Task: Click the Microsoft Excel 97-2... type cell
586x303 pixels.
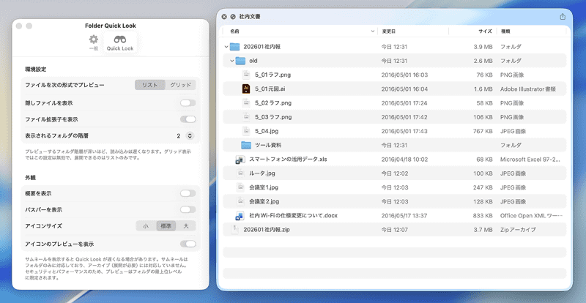Action: (x=530, y=159)
